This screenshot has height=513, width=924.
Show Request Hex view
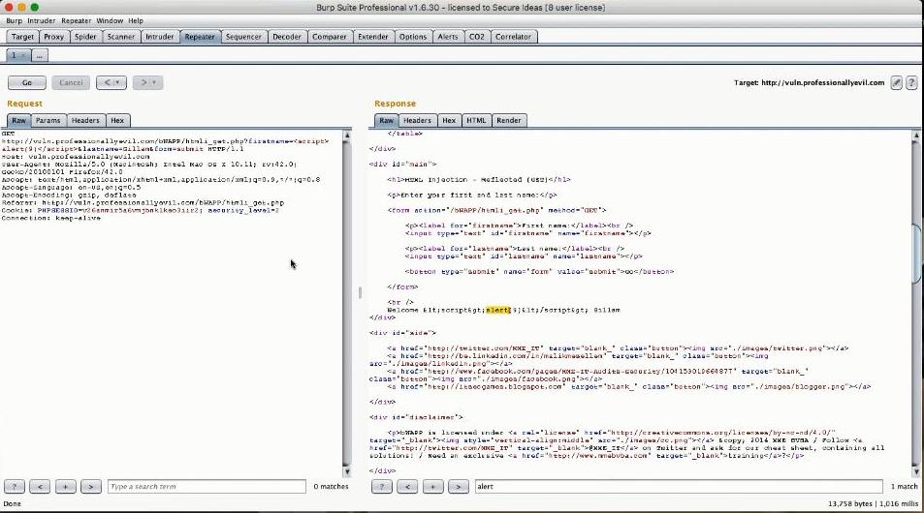point(117,121)
